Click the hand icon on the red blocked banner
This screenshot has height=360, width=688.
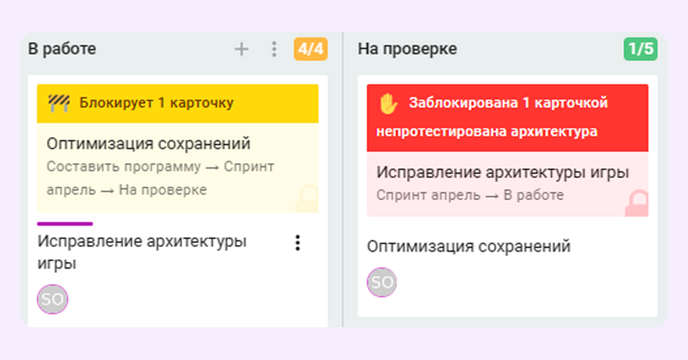tap(388, 103)
